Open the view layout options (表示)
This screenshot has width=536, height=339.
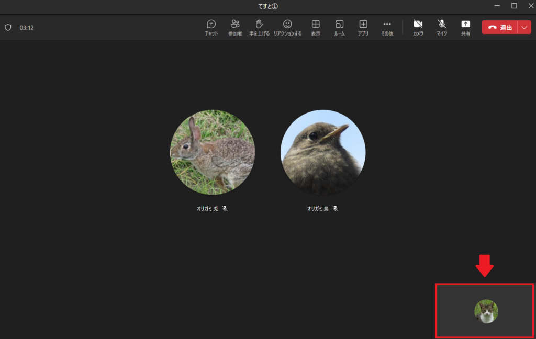pos(316,28)
